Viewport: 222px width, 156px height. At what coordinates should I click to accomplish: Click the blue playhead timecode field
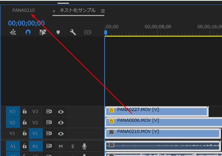26,23
